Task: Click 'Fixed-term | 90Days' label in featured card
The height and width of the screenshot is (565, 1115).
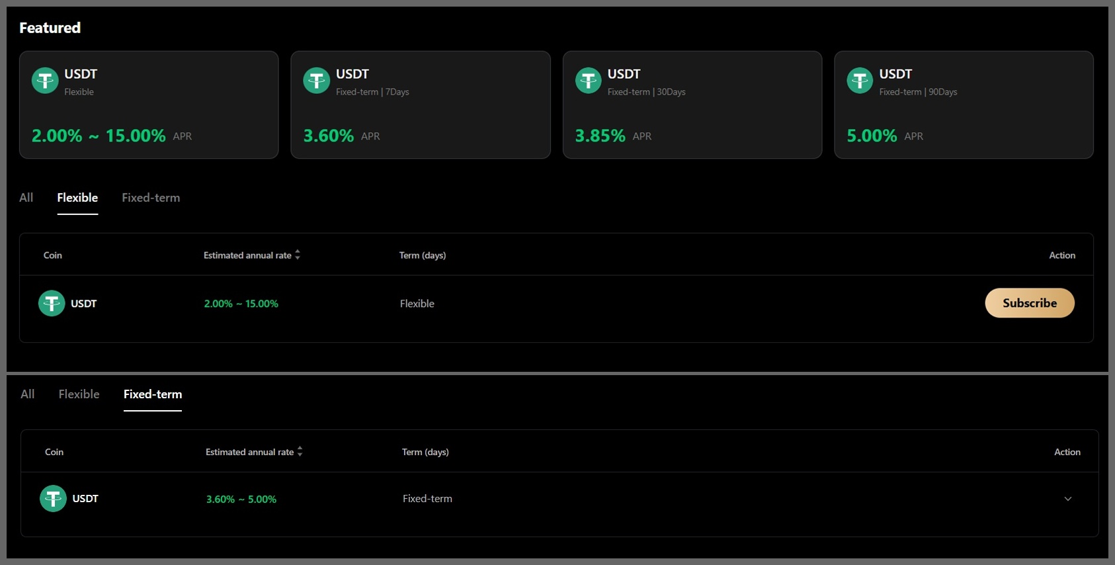Action: point(919,92)
